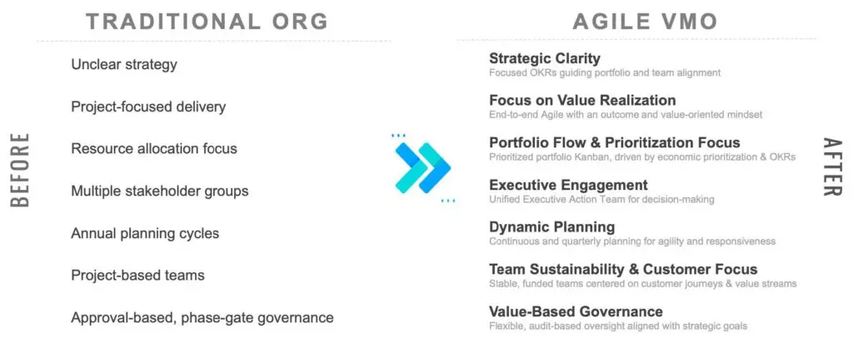This screenshot has width=853, height=338.
Task: Select Focus on Value Realization title
Action: 582,100
